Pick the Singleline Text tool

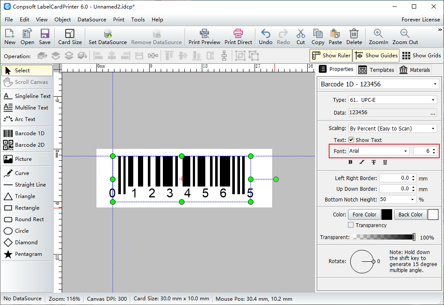[27, 96]
